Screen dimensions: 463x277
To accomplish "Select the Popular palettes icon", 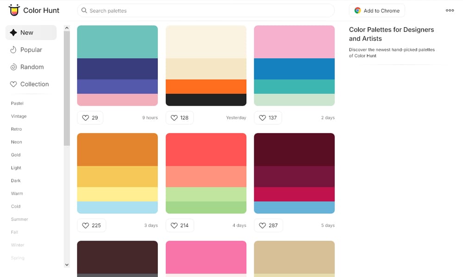I will tap(14, 49).
